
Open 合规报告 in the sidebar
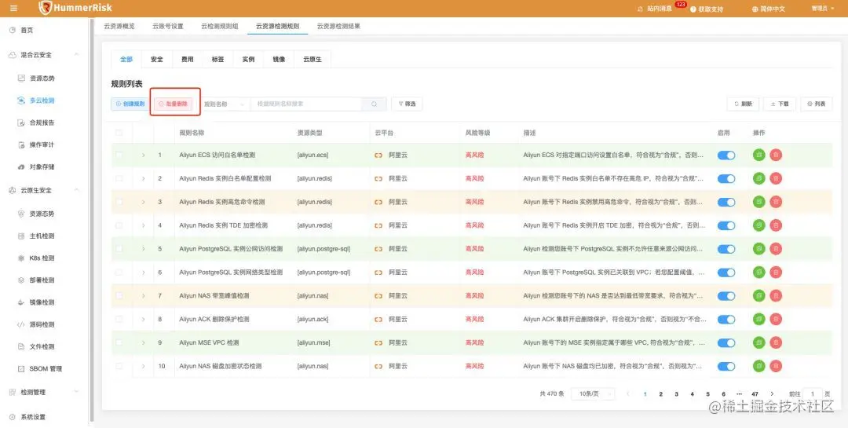pyautogui.click(x=37, y=123)
